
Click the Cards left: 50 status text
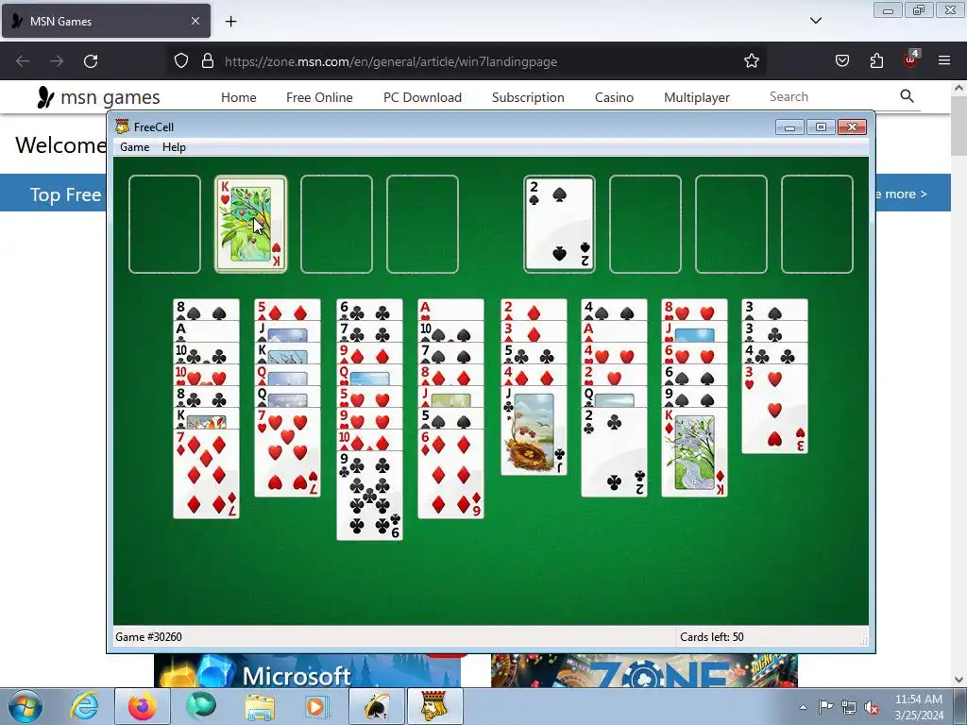coord(712,637)
